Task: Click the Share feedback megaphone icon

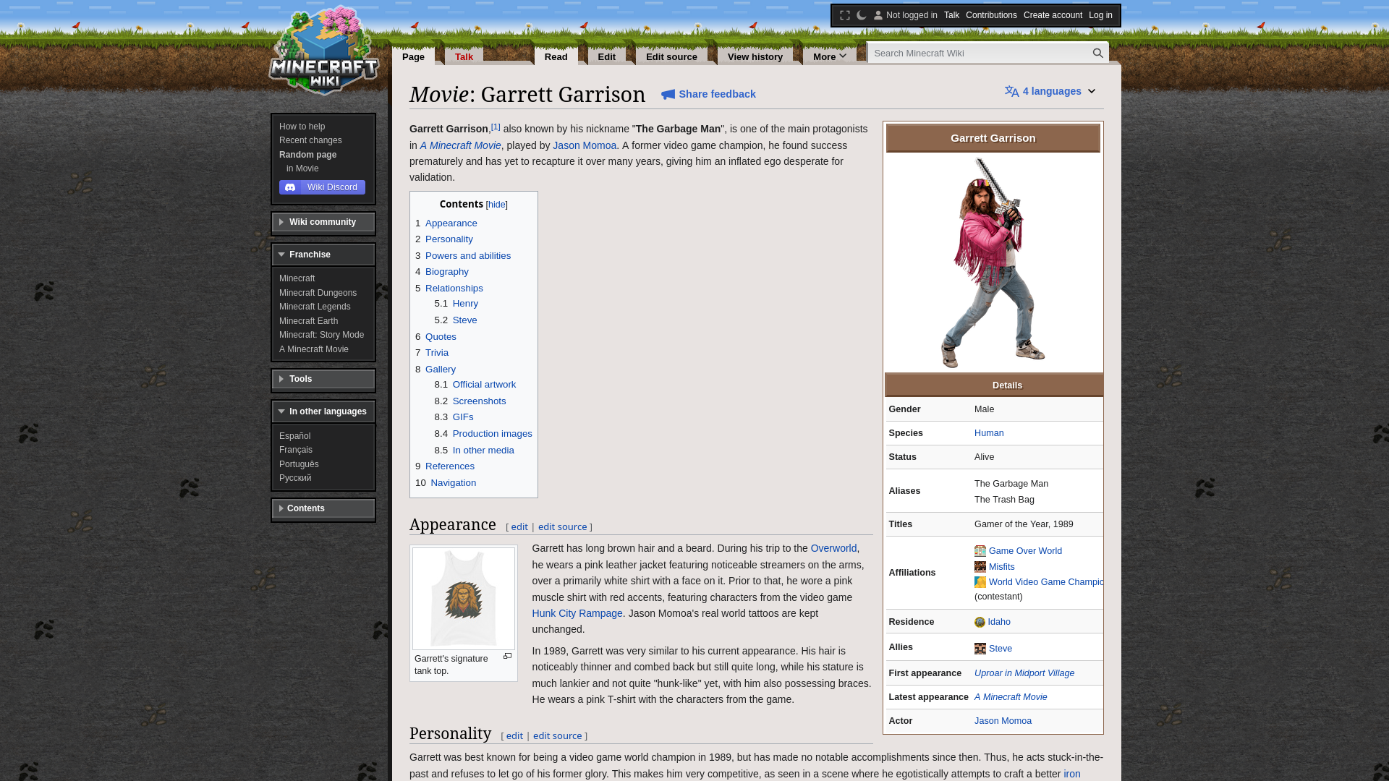Action: point(668,94)
